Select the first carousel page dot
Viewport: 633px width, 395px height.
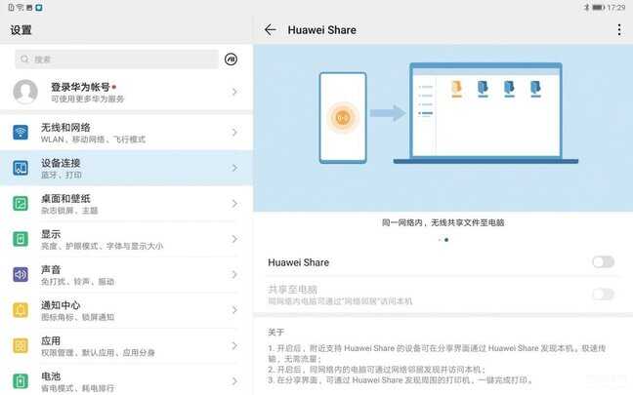coord(440,240)
